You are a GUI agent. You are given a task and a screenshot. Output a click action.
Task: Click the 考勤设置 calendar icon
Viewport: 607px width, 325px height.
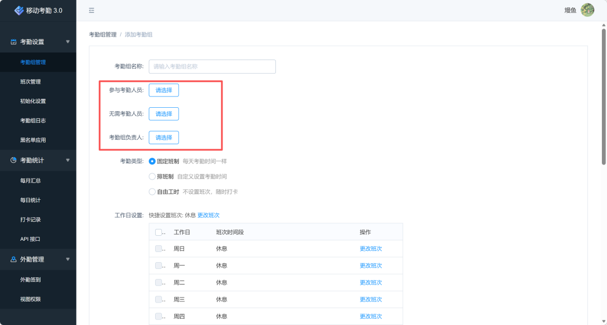point(13,42)
